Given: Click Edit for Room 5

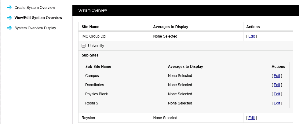Looking at the screenshot, I should (x=277, y=103).
